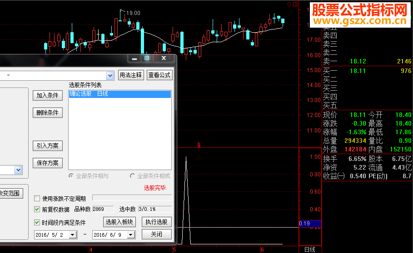Image resolution: width=413 pixels, height=253 pixels.
Task: Open the formula selection dropdown arrow
Action: click(x=110, y=76)
